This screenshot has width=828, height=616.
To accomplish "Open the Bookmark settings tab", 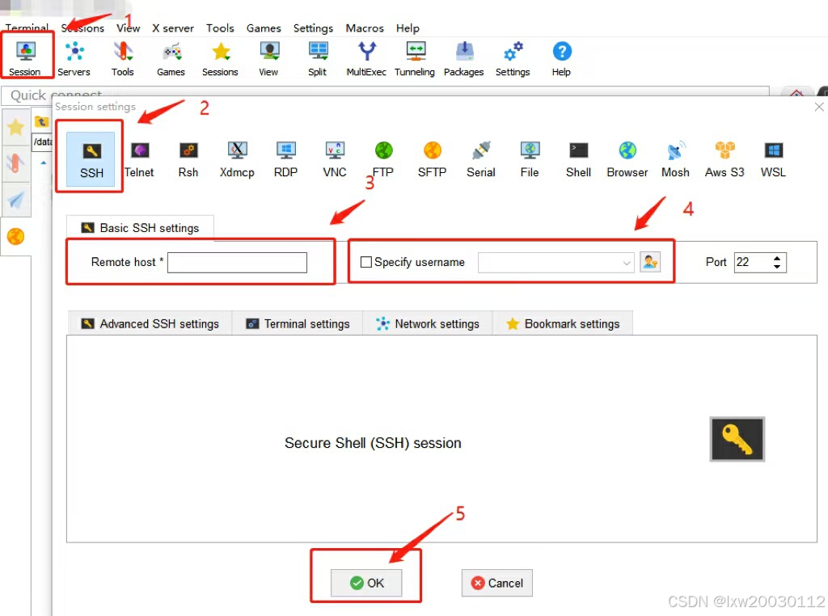I will [563, 323].
